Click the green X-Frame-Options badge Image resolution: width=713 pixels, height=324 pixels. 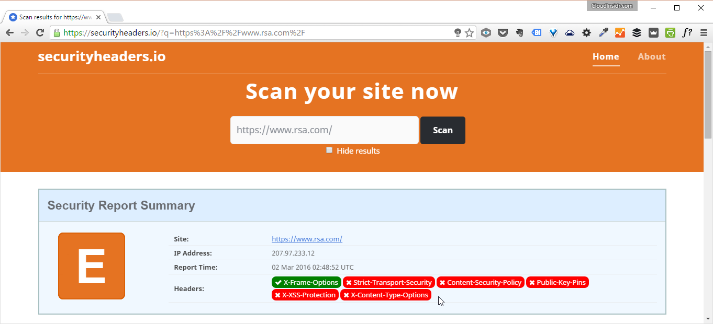(x=306, y=282)
